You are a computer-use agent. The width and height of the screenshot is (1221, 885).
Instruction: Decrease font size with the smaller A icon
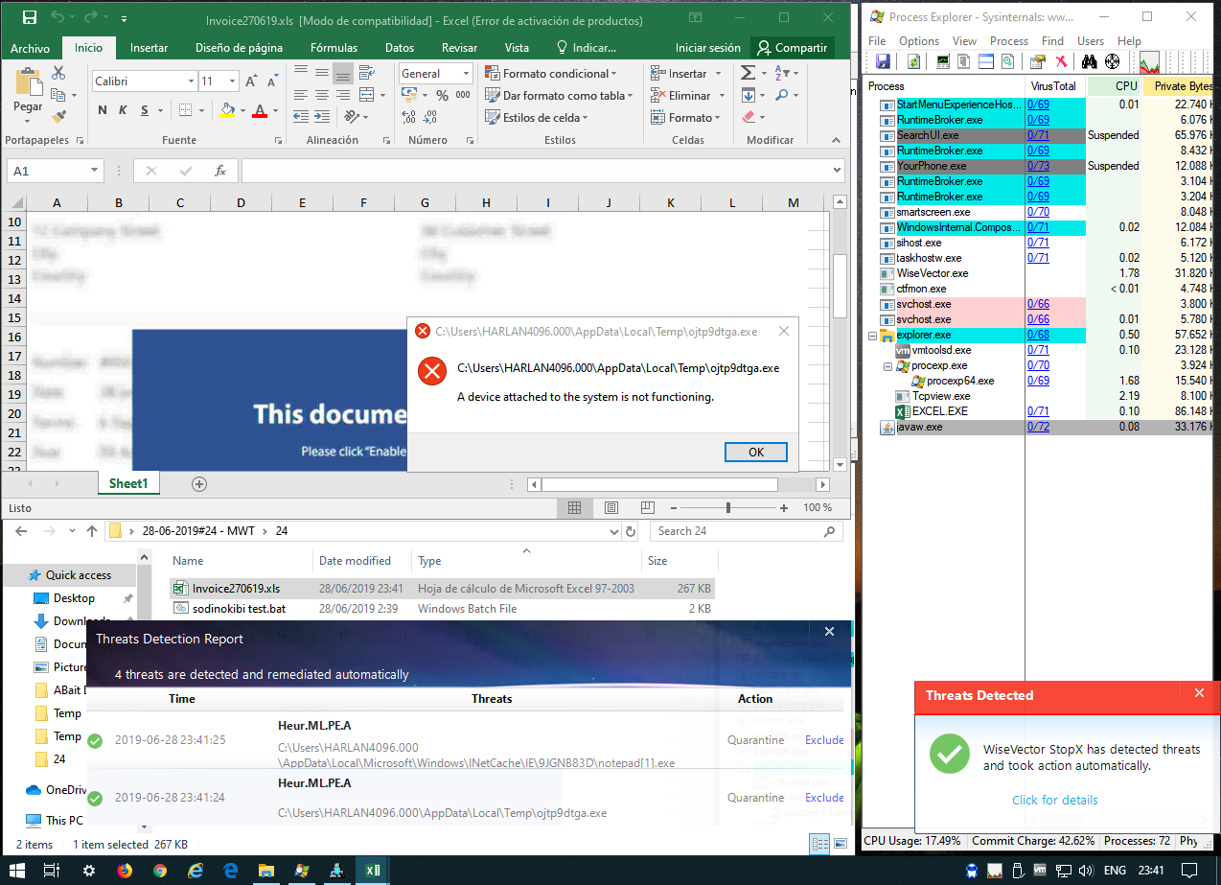point(271,82)
